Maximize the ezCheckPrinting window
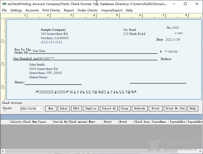Viewport: 203px width, 154px height. click(185, 4)
